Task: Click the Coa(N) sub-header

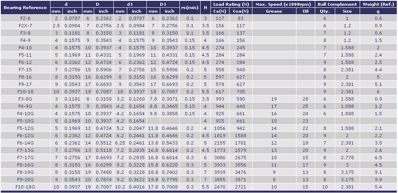Action: (241, 11)
